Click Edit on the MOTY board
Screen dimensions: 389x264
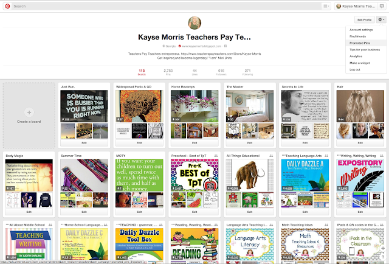tap(139, 212)
